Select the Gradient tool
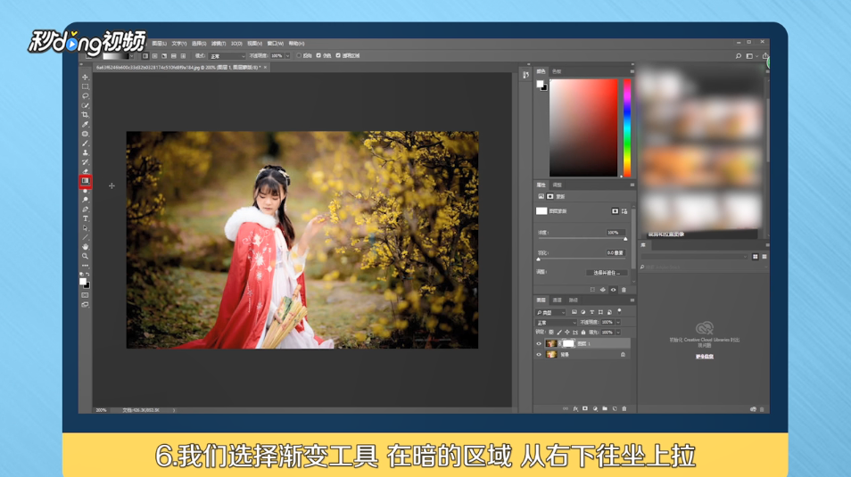This screenshot has height=477, width=851. pos(86,181)
